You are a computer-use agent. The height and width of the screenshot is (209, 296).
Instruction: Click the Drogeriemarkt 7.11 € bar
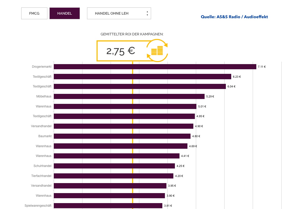click(x=155, y=67)
